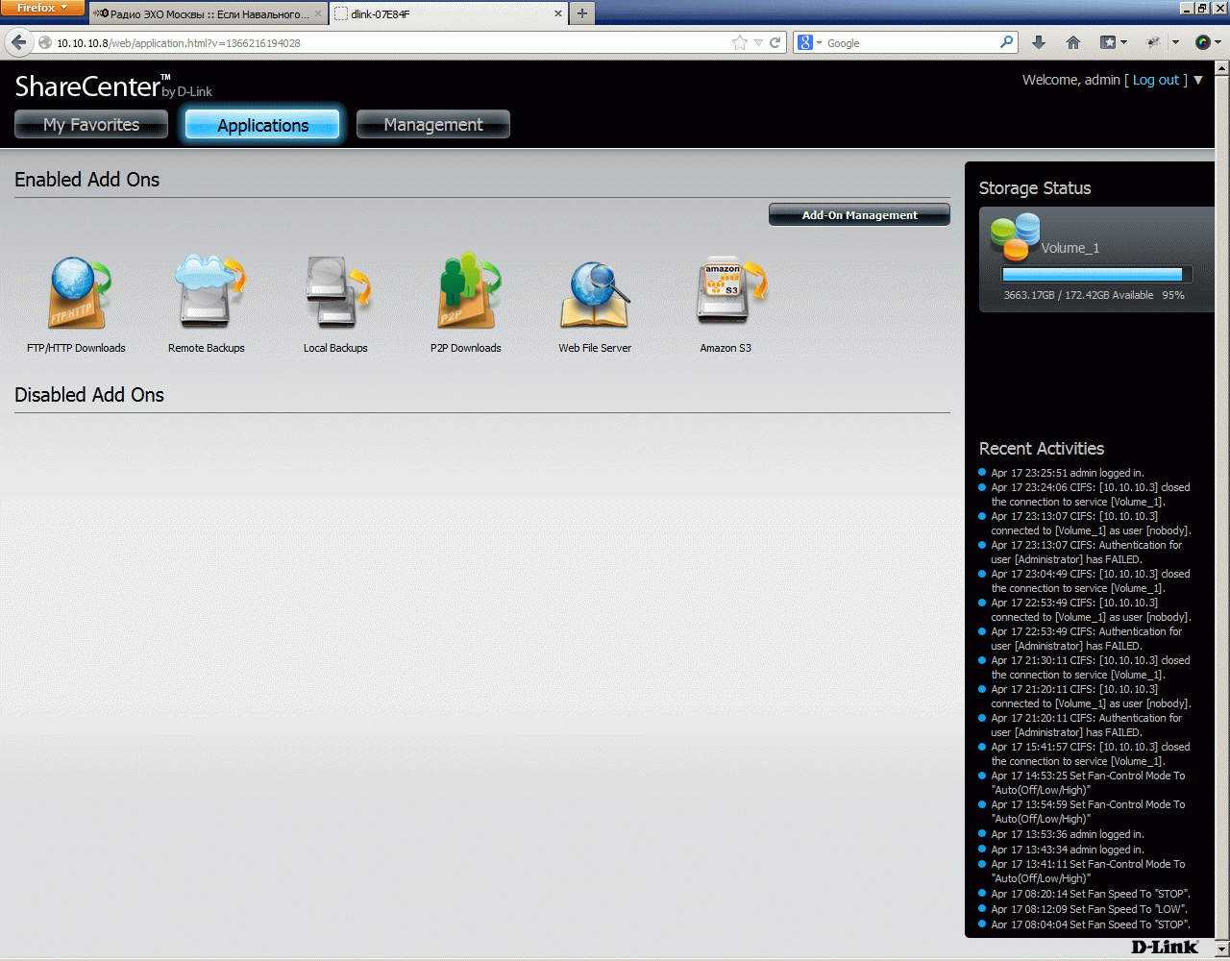Select the dlink-07E84F browser tab
Viewport: 1230px width, 961px height.
pyautogui.click(x=449, y=14)
